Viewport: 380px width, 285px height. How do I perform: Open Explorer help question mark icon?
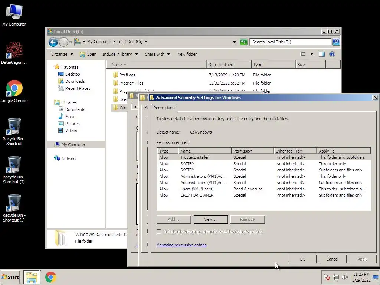point(332,54)
